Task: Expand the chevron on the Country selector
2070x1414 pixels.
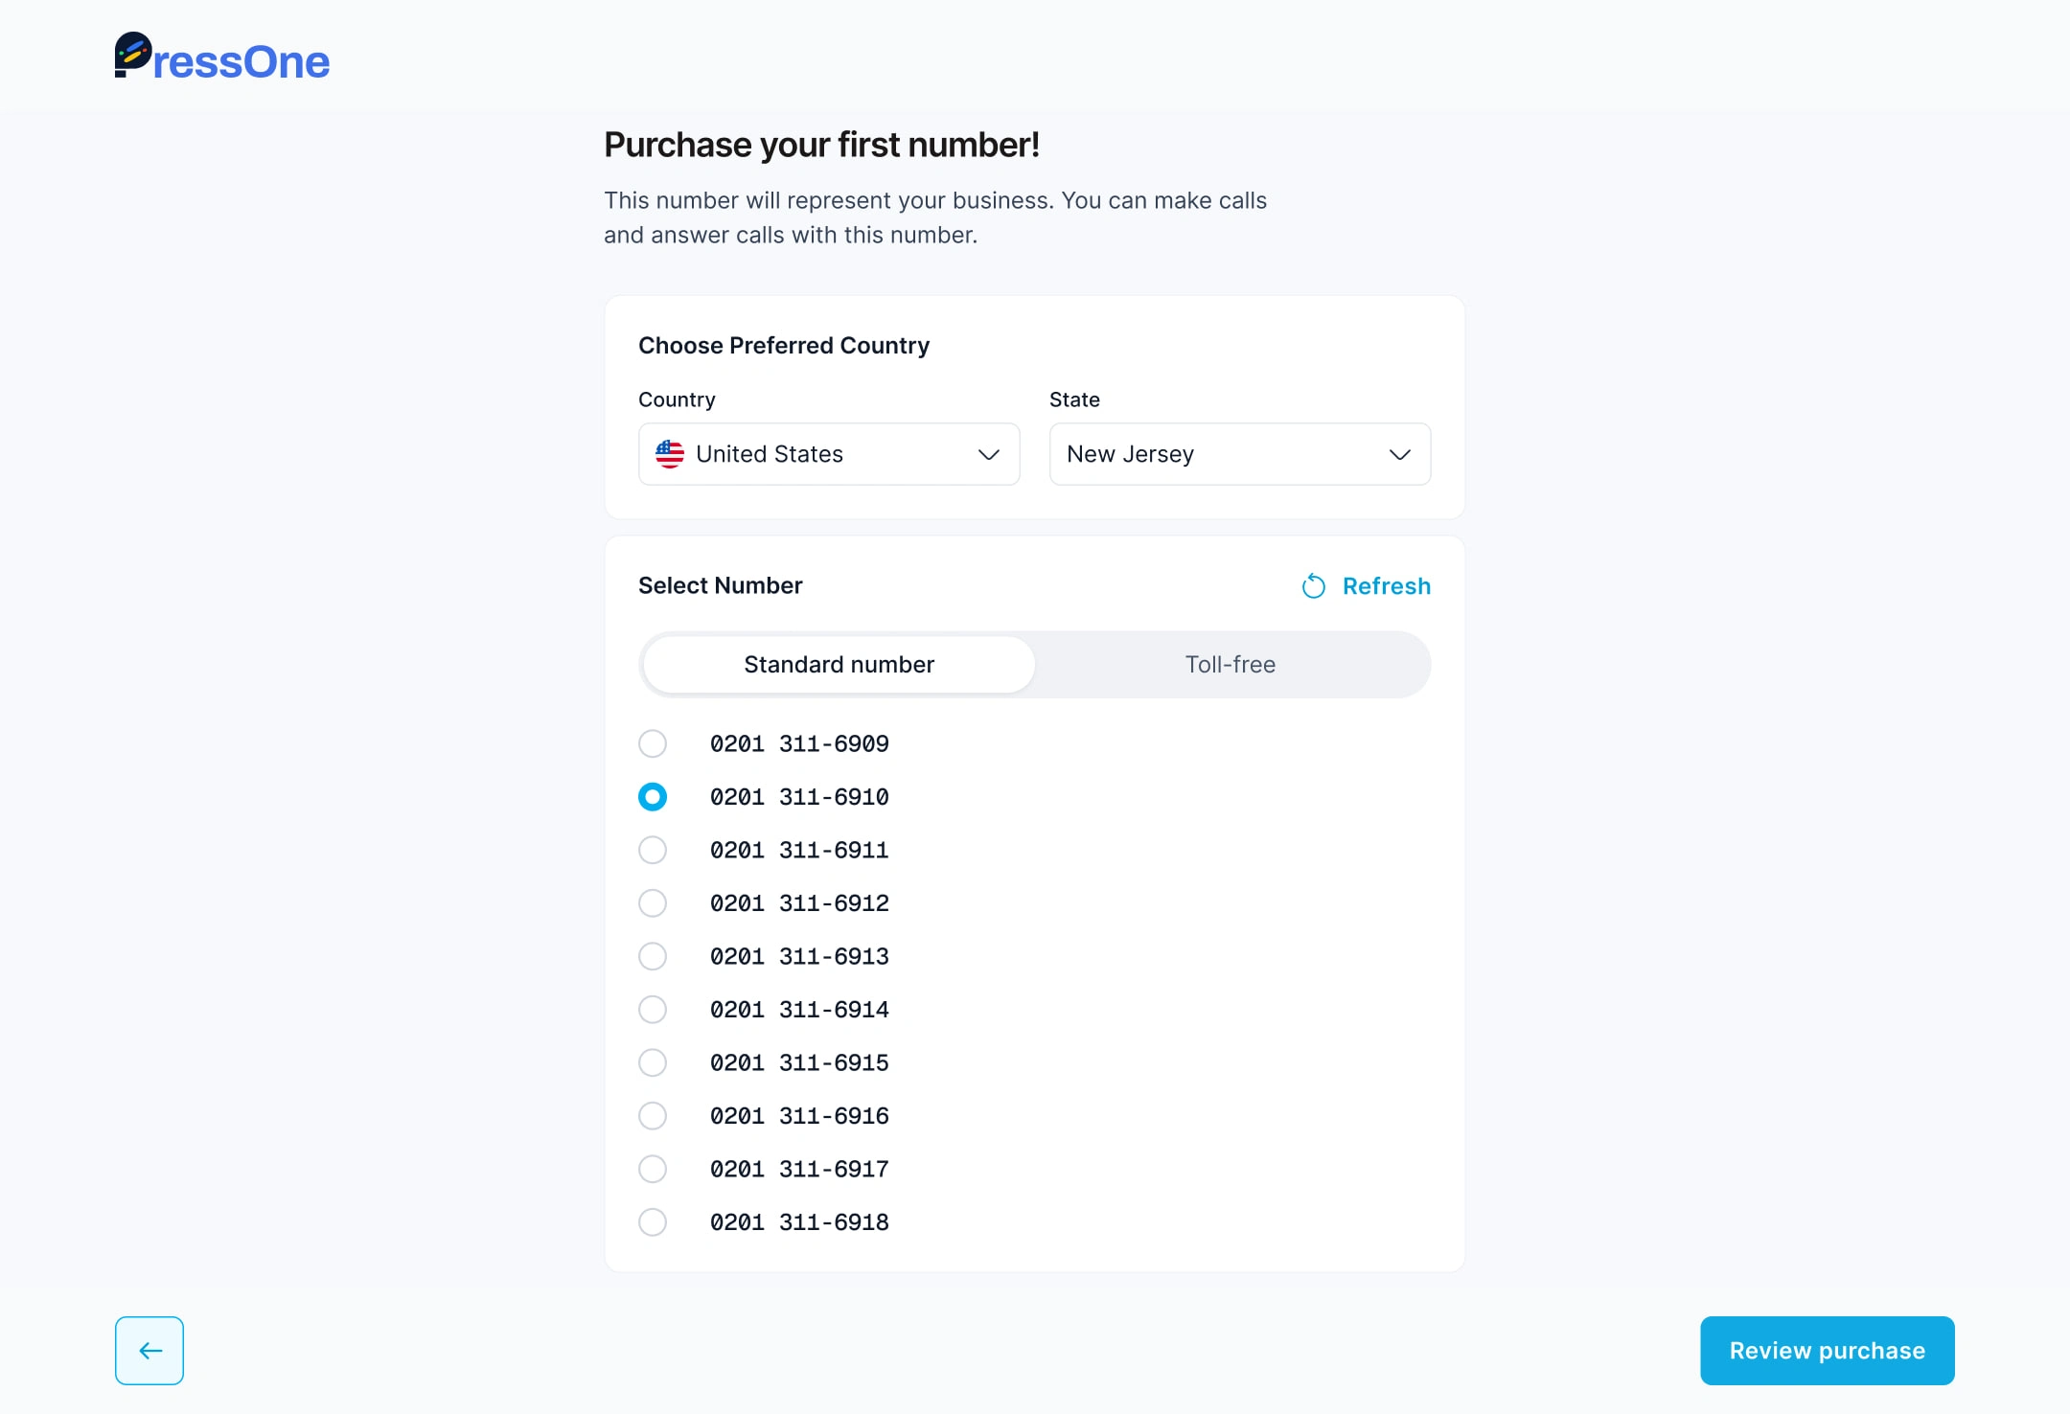Action: click(x=988, y=455)
